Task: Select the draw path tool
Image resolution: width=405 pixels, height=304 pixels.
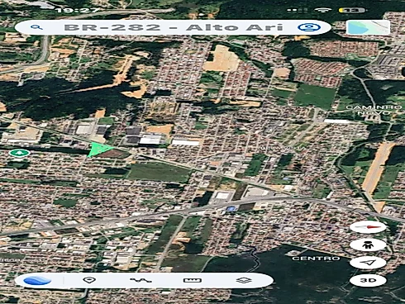Action: point(141,280)
